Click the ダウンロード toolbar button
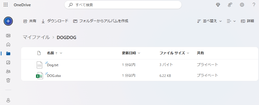 [55, 21]
